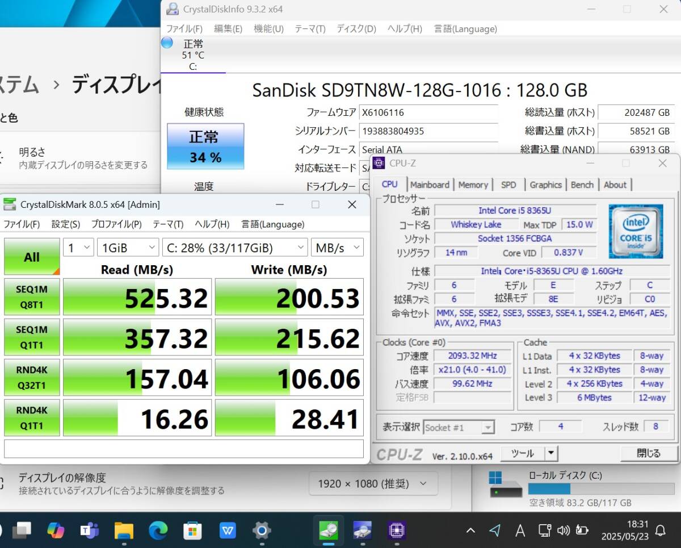This screenshot has width=681, height=548.
Task: Click the CrystalDiskInfo title bar icon
Action: coord(173,9)
